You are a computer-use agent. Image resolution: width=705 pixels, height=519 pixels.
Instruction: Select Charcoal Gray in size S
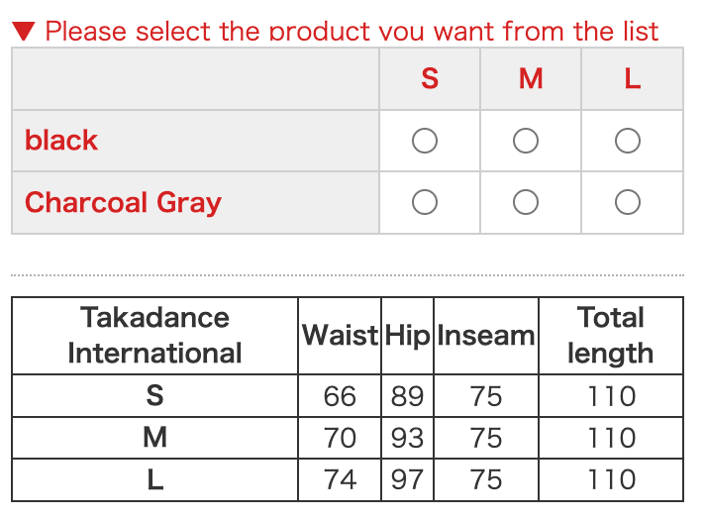pyautogui.click(x=425, y=203)
